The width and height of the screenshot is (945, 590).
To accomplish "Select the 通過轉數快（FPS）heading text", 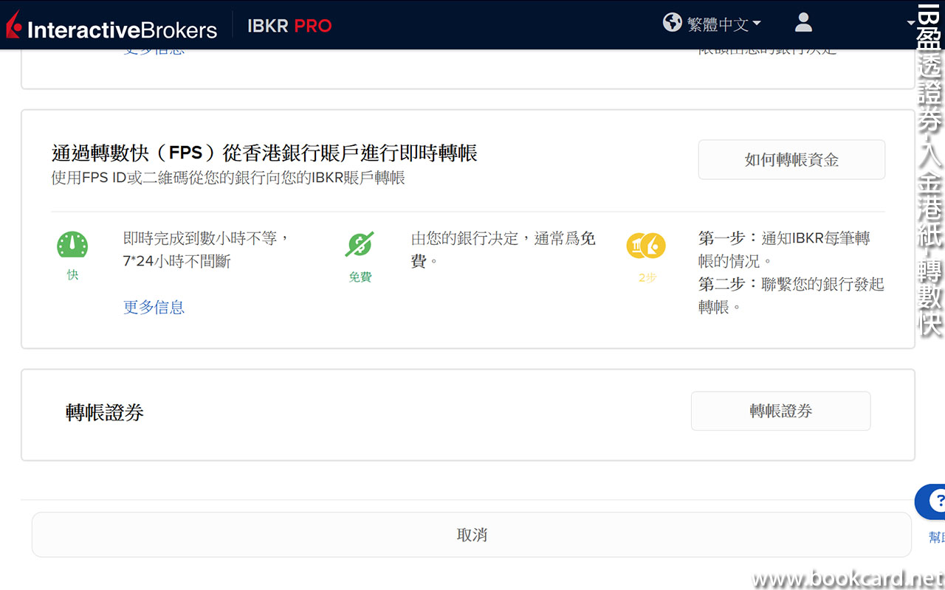I will tap(264, 153).
